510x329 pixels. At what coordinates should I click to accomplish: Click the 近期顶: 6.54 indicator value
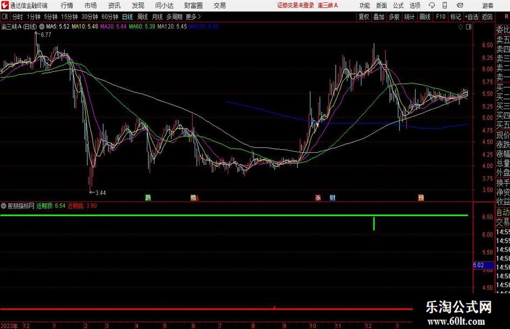(51, 206)
